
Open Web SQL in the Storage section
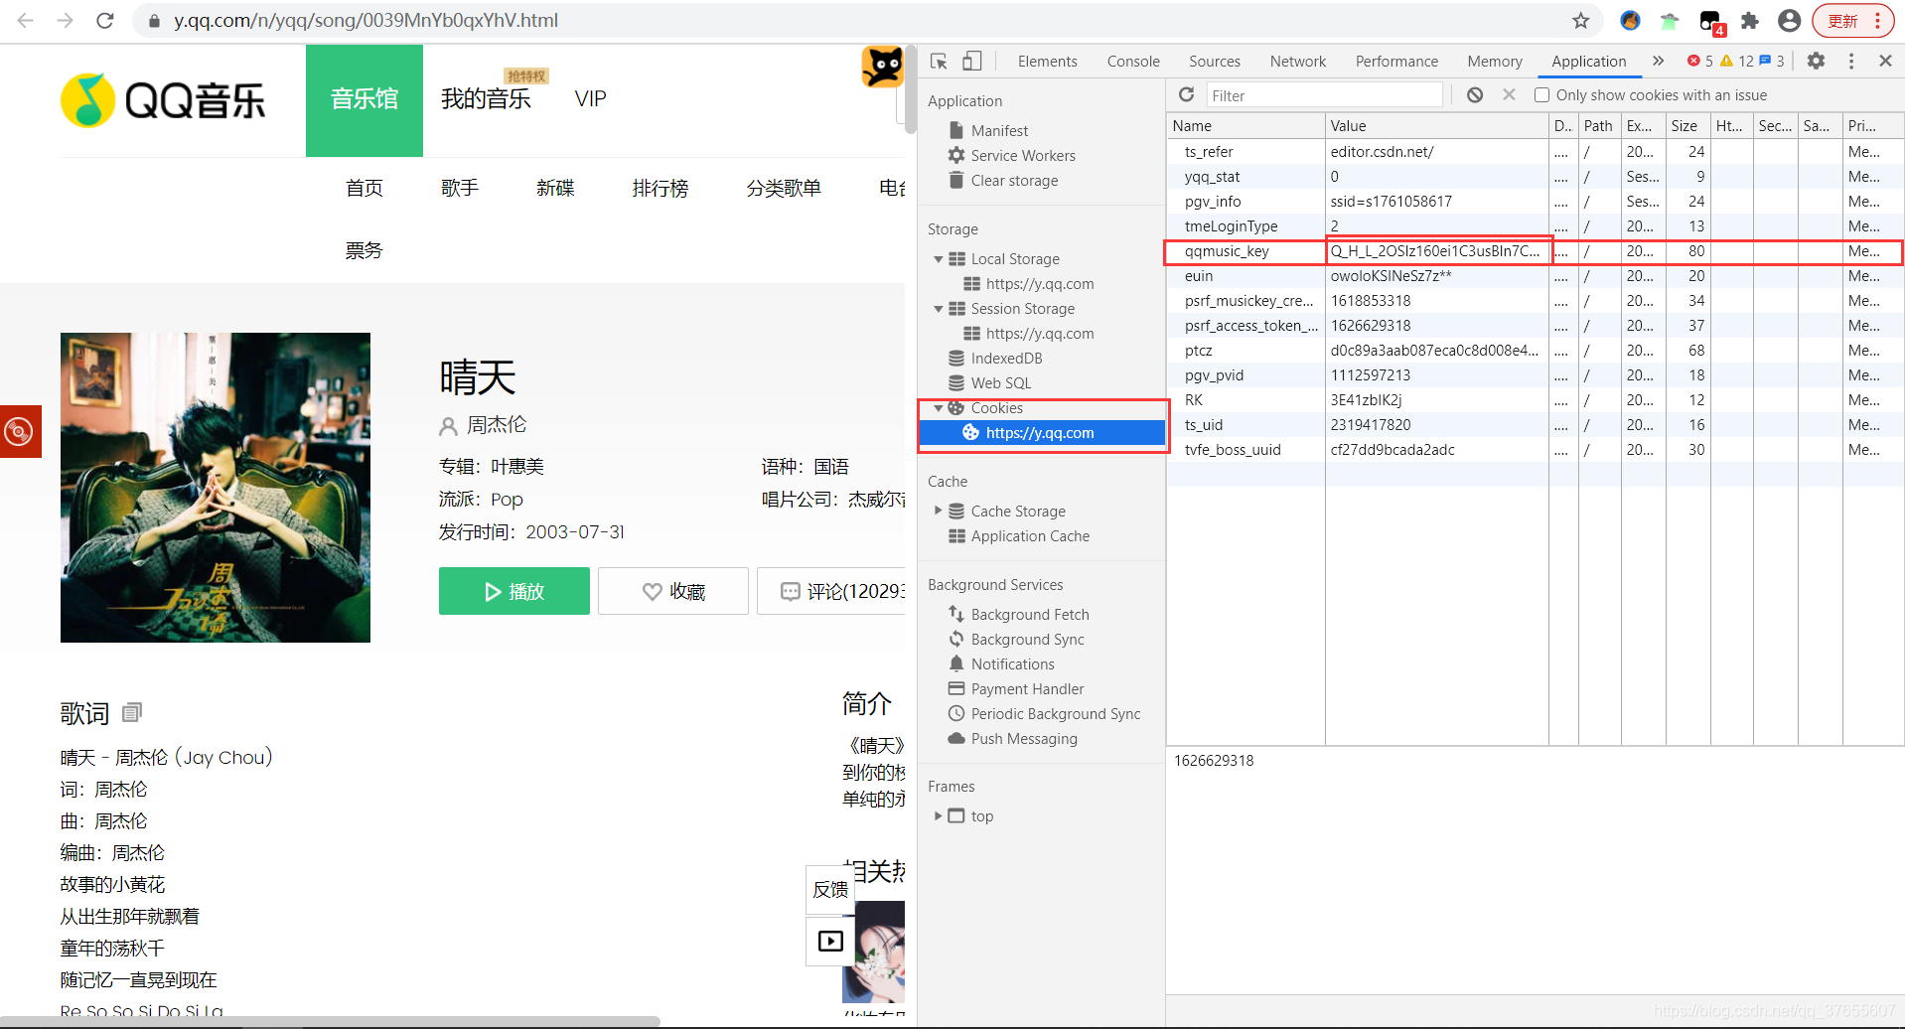click(x=1001, y=383)
